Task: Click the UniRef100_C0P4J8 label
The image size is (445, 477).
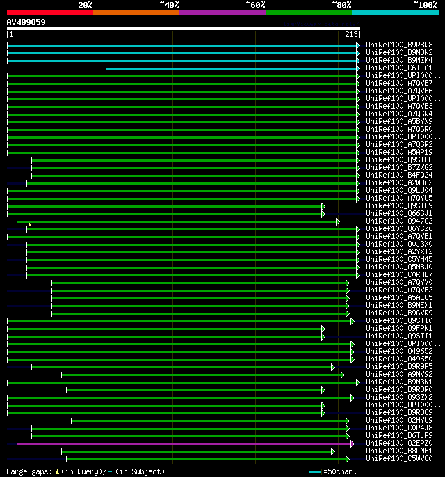Action: coord(399,428)
